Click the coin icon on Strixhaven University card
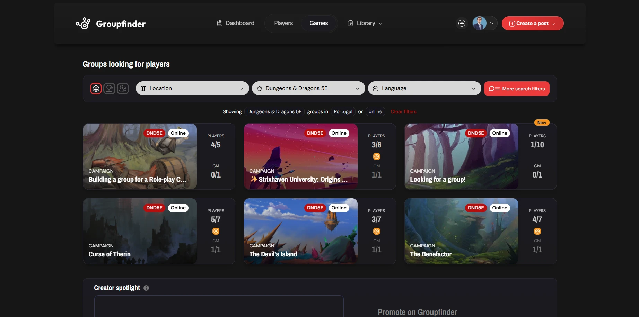This screenshot has width=639, height=317. 377,156
